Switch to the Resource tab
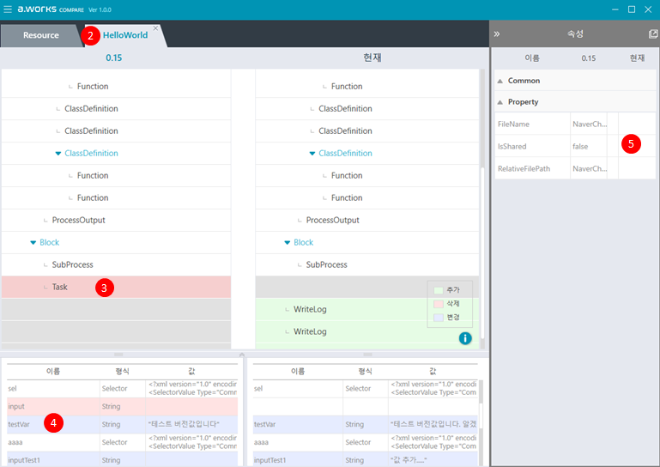The height and width of the screenshot is (467, 660). tap(41, 35)
